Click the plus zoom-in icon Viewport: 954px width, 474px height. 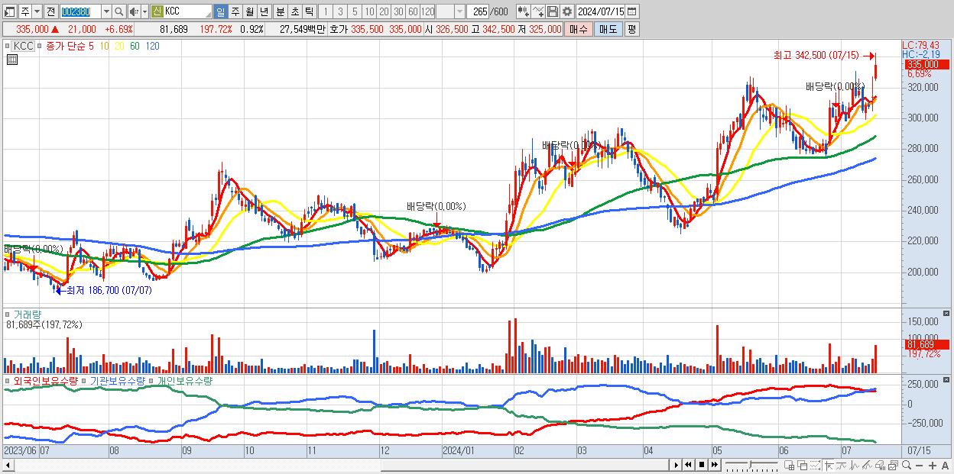coord(932,465)
